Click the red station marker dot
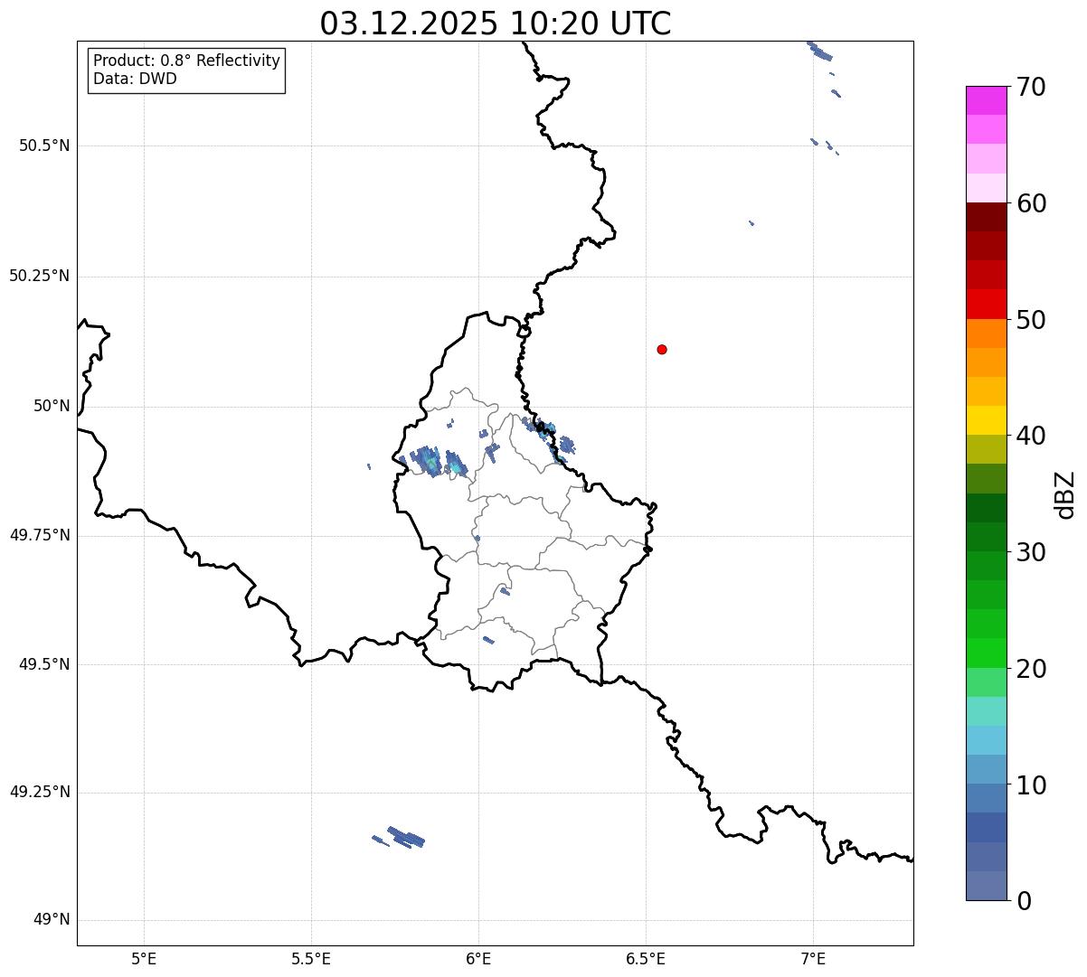 [662, 349]
